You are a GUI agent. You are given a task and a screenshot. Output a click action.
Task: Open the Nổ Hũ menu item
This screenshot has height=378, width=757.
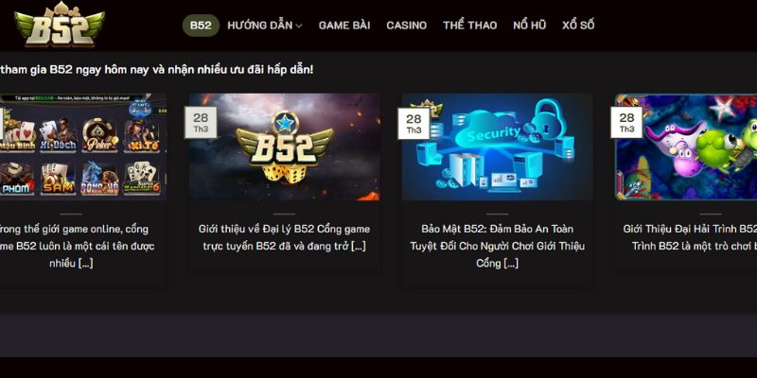[530, 26]
